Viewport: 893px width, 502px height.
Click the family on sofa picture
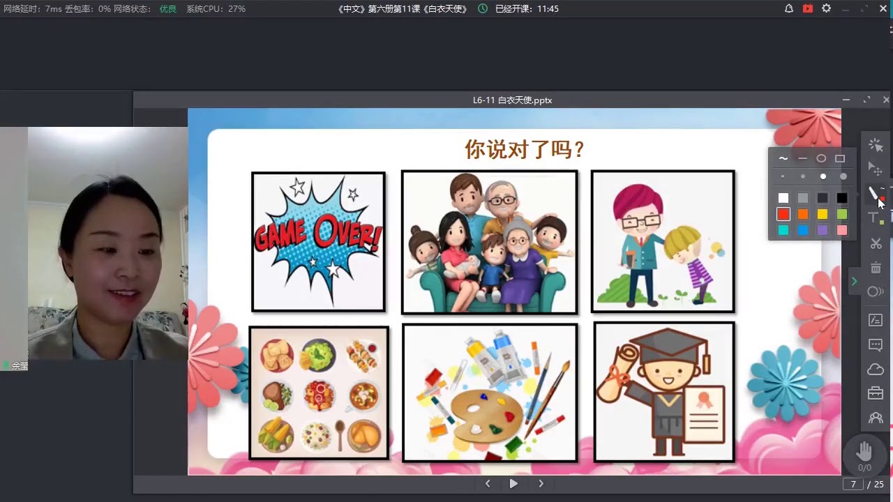point(490,242)
